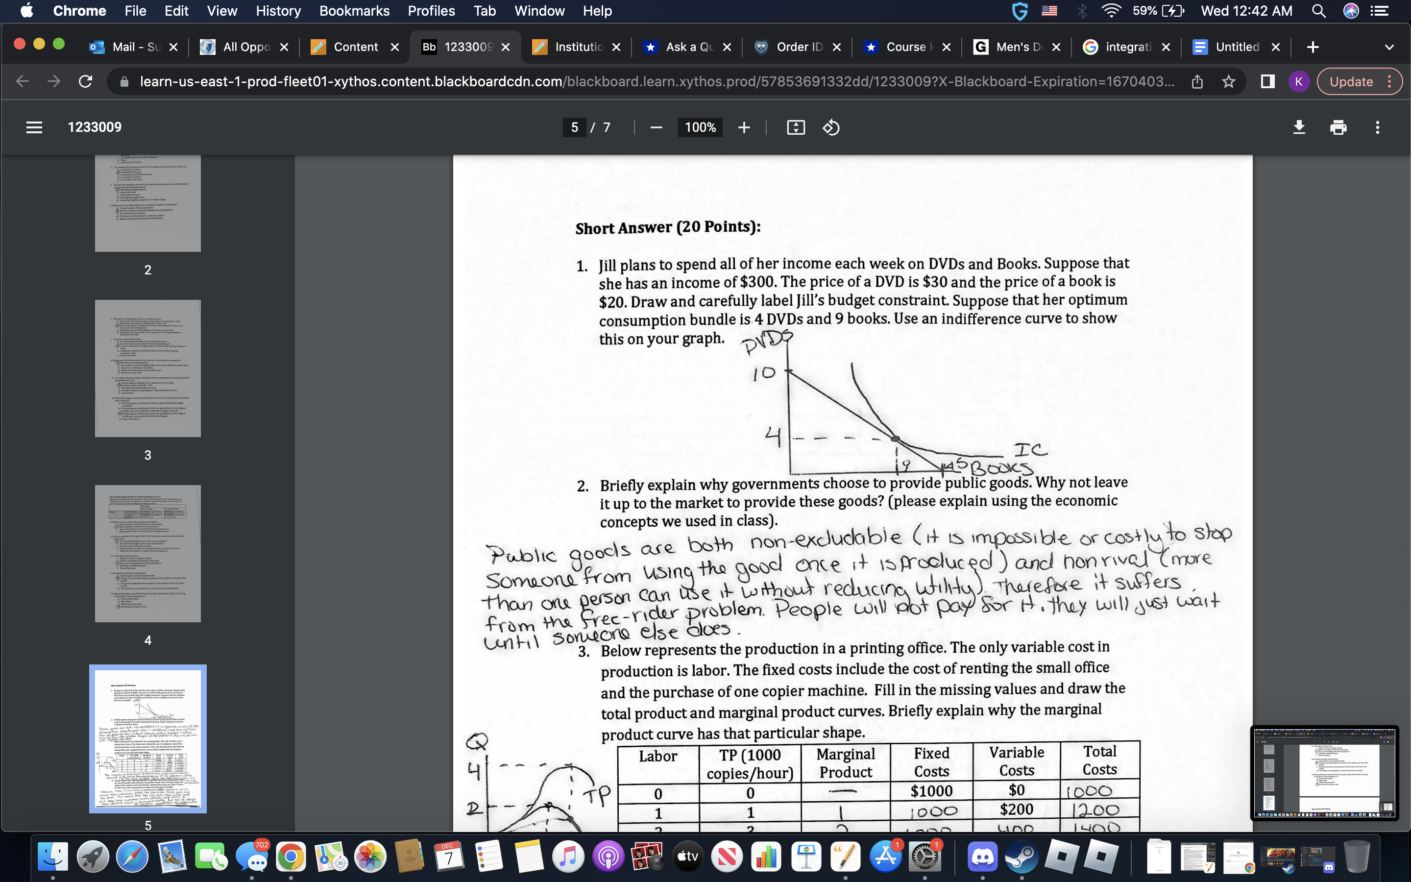The width and height of the screenshot is (1411, 882).
Task: Open a new tab with the plus button
Action: pyautogui.click(x=1313, y=47)
